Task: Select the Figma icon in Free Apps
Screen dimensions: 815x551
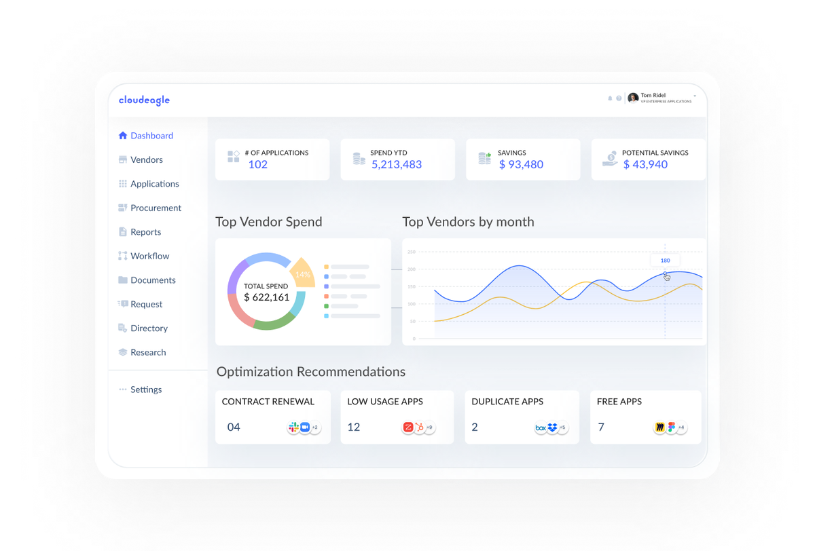Action: click(671, 427)
